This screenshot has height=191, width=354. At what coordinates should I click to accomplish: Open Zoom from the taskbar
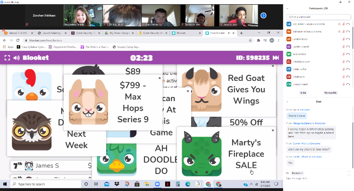point(157,184)
